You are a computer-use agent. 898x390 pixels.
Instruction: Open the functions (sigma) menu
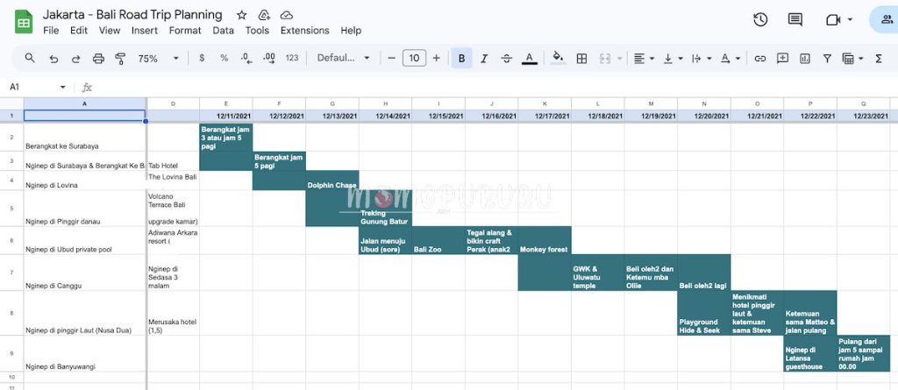click(x=879, y=59)
